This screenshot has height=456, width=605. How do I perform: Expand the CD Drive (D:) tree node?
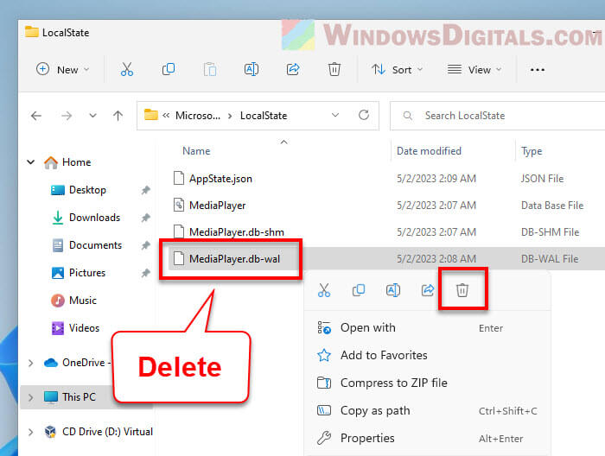(31, 432)
